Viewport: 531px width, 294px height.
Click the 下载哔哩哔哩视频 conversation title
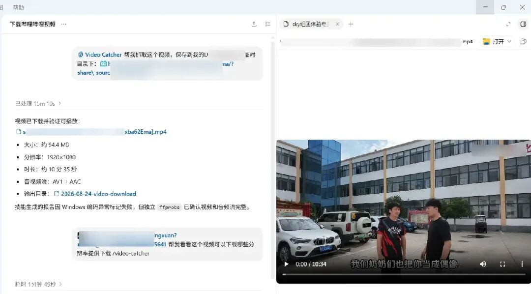(32, 24)
